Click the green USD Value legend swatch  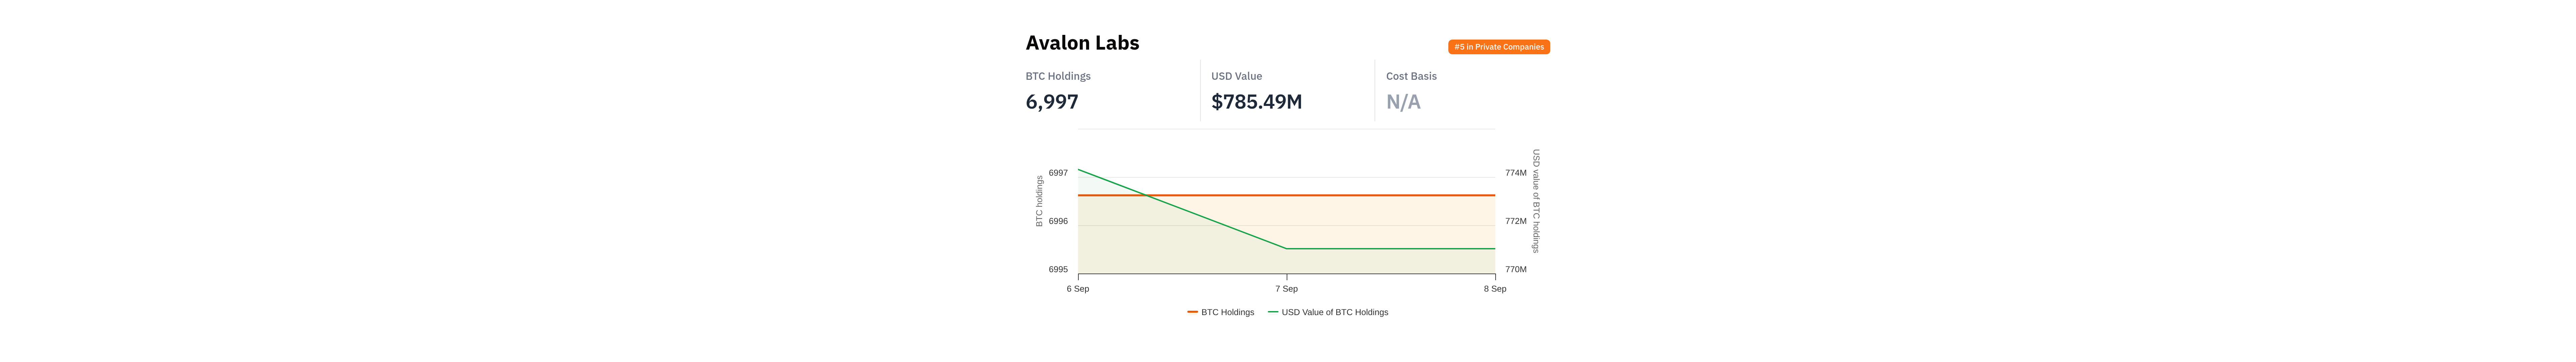(x=1273, y=312)
